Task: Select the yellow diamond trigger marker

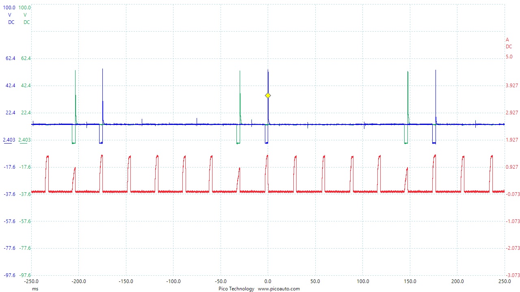Action: point(268,95)
